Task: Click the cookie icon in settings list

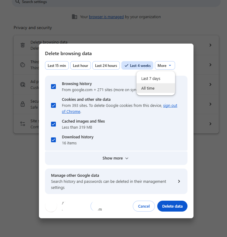Action: point(23,65)
